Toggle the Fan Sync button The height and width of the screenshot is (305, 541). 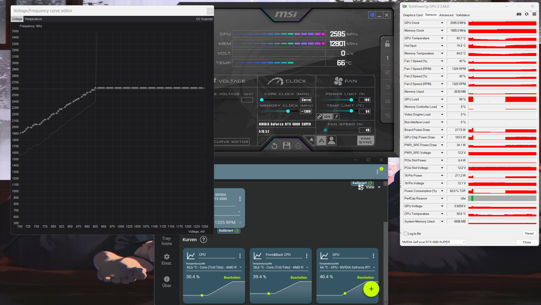[x=366, y=140]
